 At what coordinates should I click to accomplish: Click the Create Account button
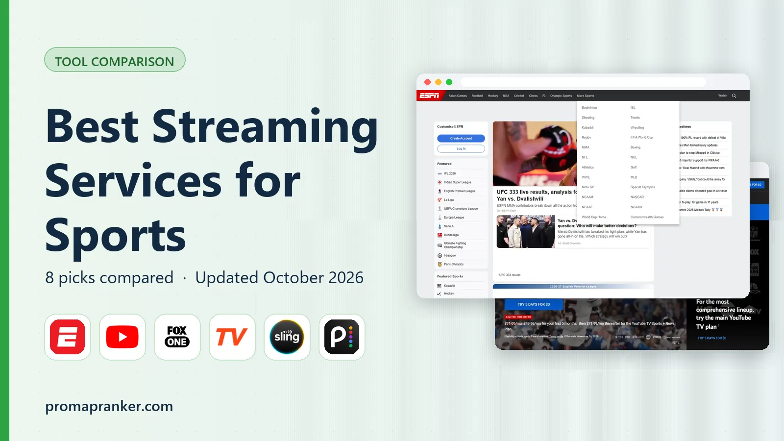tap(461, 139)
